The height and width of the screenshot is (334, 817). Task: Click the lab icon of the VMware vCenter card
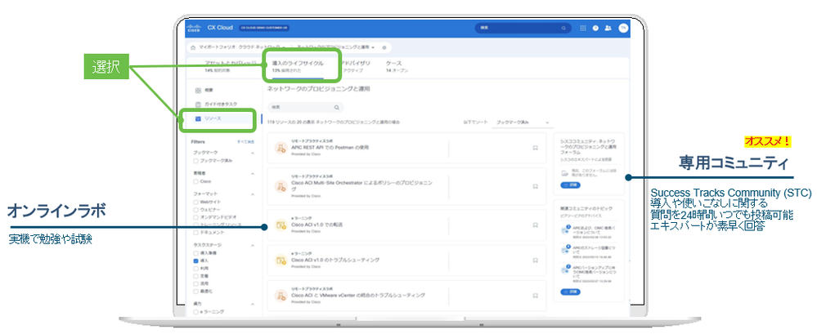coord(281,295)
